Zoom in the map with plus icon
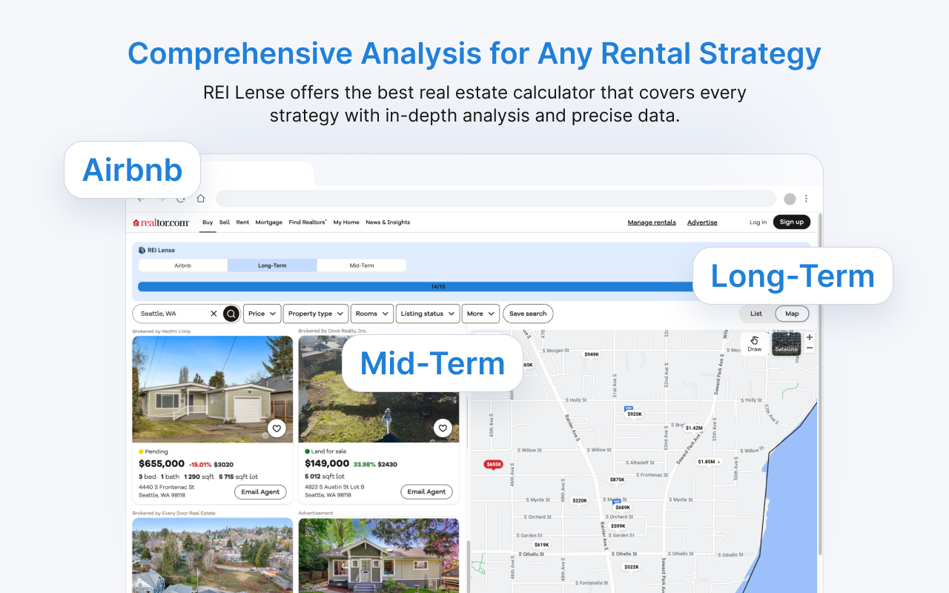Image resolution: width=949 pixels, height=593 pixels. tap(810, 337)
